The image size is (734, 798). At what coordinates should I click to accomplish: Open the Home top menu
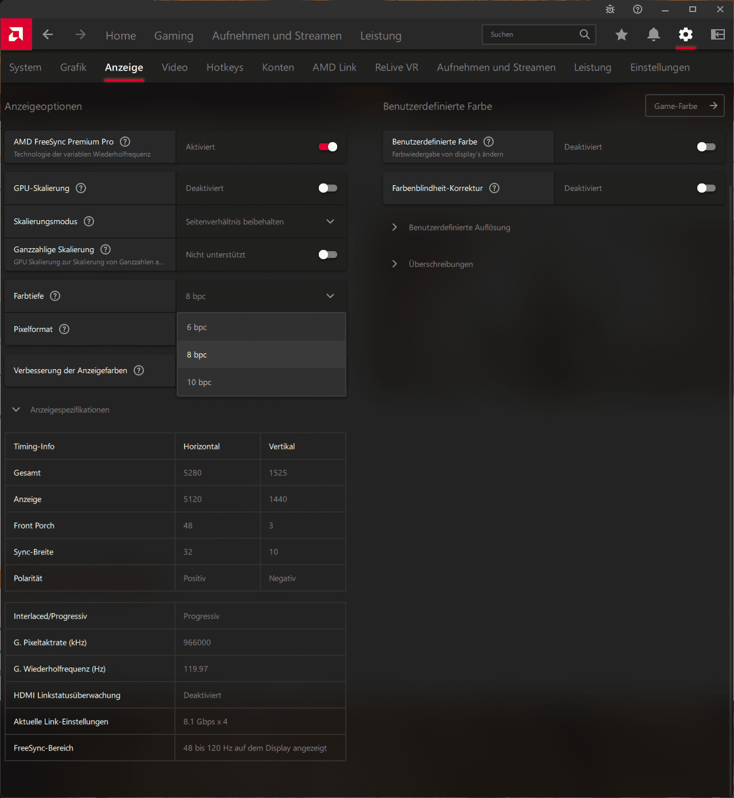click(120, 36)
